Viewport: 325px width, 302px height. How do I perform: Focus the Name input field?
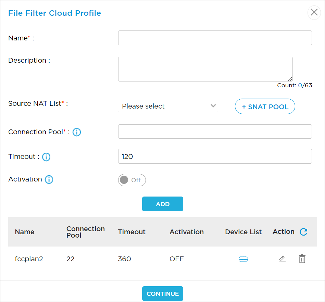(x=215, y=38)
